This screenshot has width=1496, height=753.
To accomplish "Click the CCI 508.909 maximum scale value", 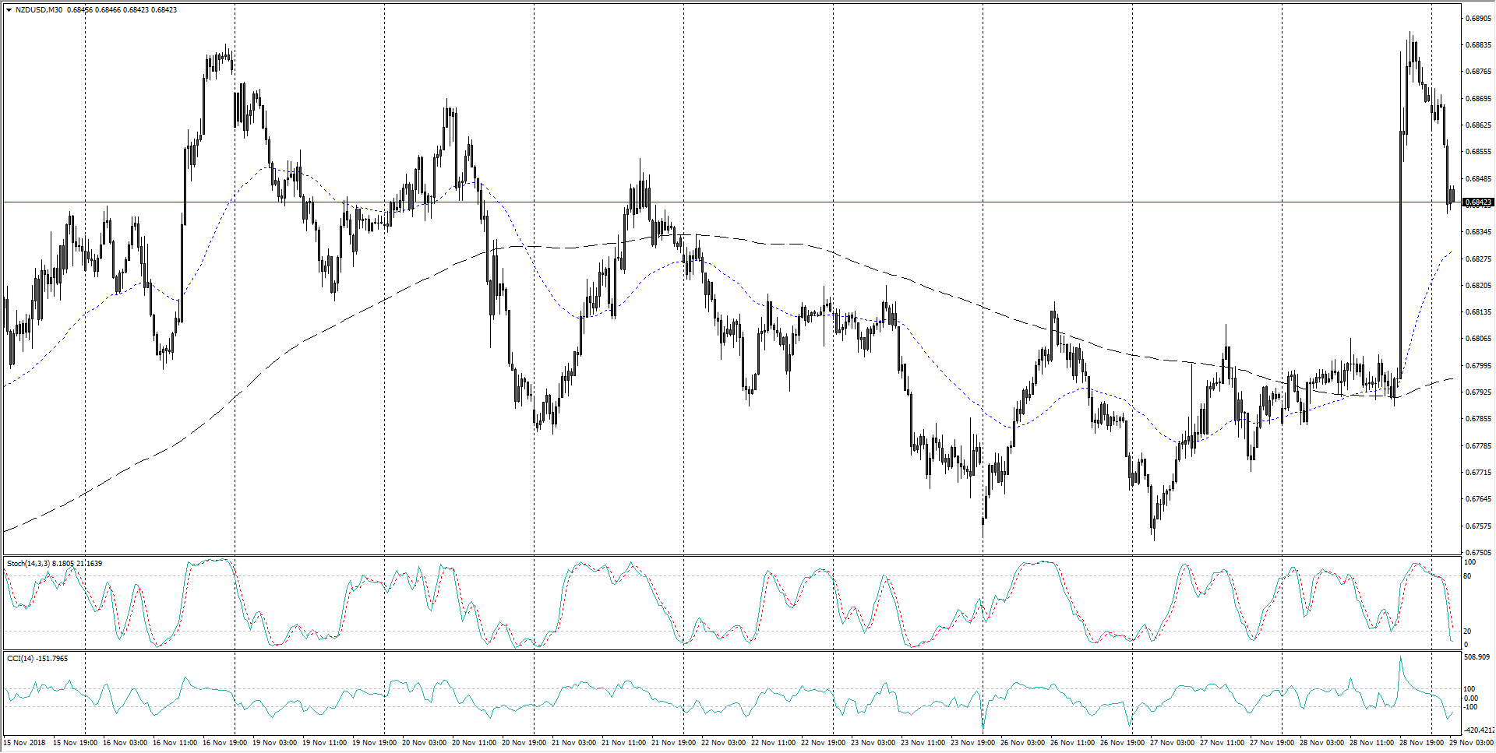I will tap(1477, 657).
